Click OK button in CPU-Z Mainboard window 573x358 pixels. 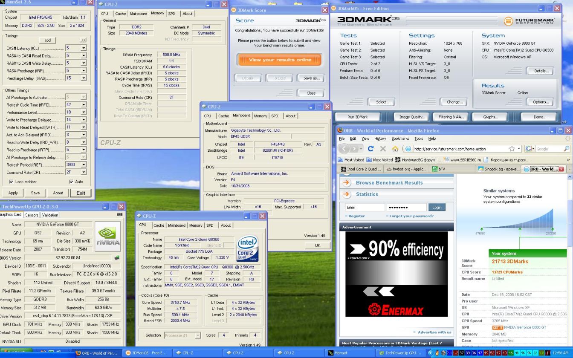click(317, 245)
